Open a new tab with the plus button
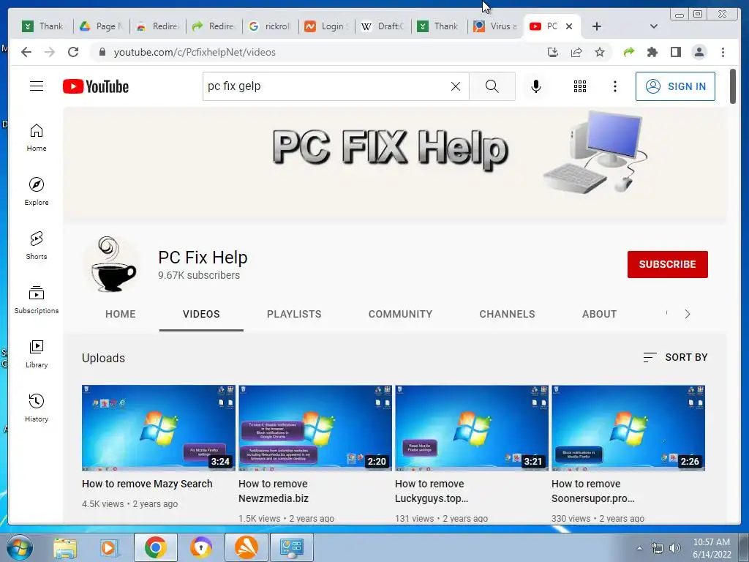749x562 pixels. tap(597, 26)
